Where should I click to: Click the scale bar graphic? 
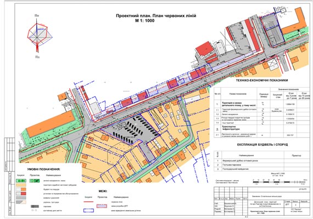click(280, 182)
